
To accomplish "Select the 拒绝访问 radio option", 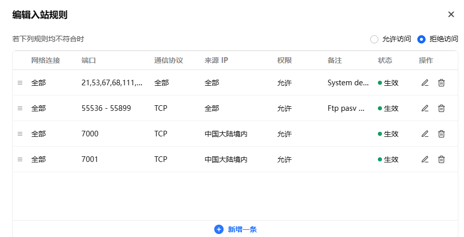I will coord(421,39).
